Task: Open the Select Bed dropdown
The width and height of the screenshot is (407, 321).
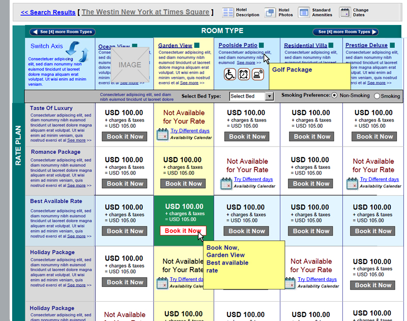Action: [251, 96]
